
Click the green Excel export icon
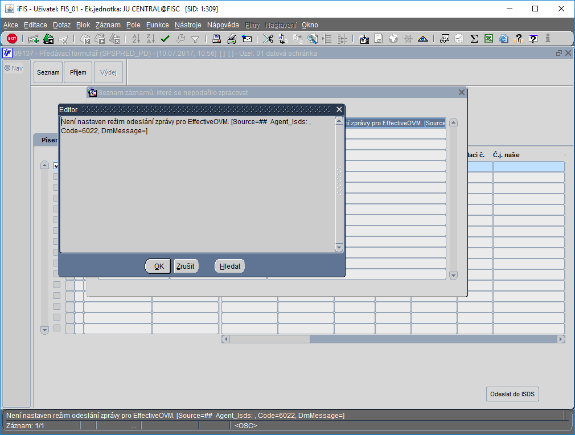coord(489,39)
